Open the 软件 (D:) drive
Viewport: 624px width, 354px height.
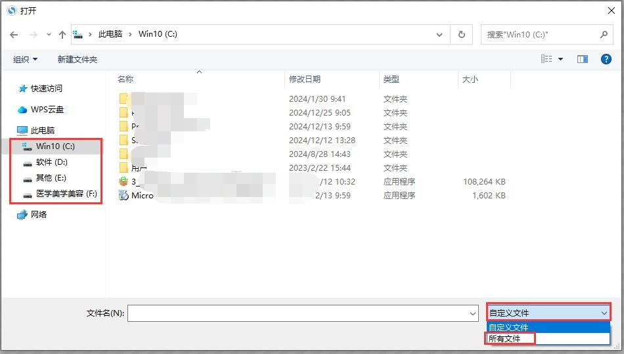pyautogui.click(x=51, y=162)
